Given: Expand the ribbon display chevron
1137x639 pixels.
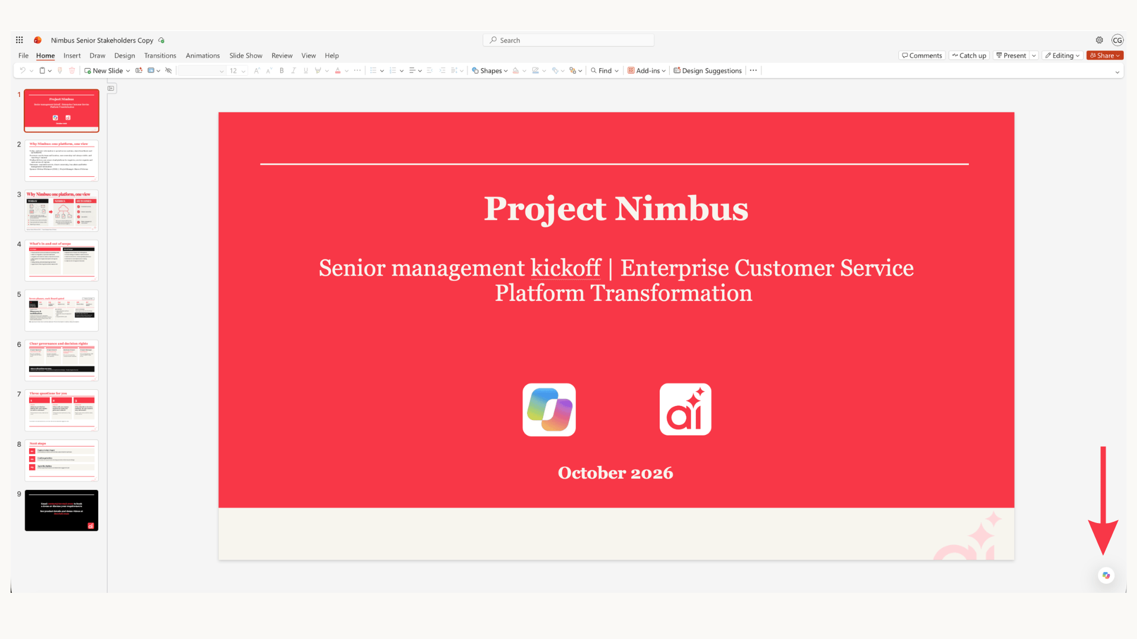Looking at the screenshot, I should pyautogui.click(x=1117, y=72).
